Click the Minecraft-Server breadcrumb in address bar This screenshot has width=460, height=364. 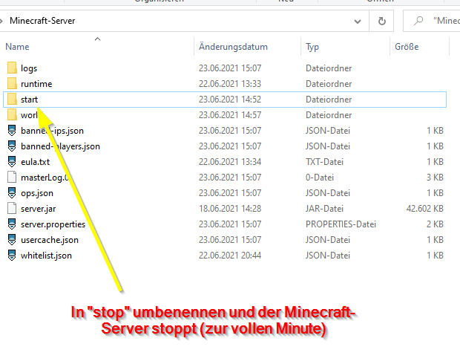42,21
